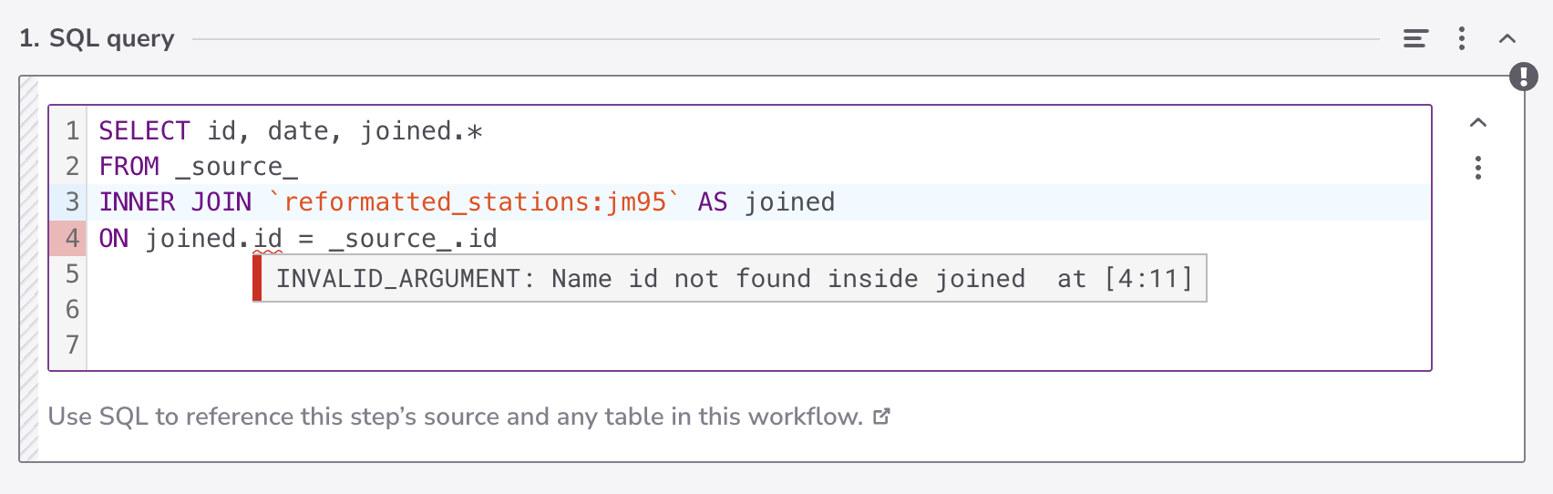Collapse the SQL query step using header chevron
1553x494 pixels.
click(x=1507, y=38)
